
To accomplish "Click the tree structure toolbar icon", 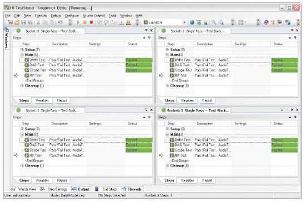I will point(199,22).
